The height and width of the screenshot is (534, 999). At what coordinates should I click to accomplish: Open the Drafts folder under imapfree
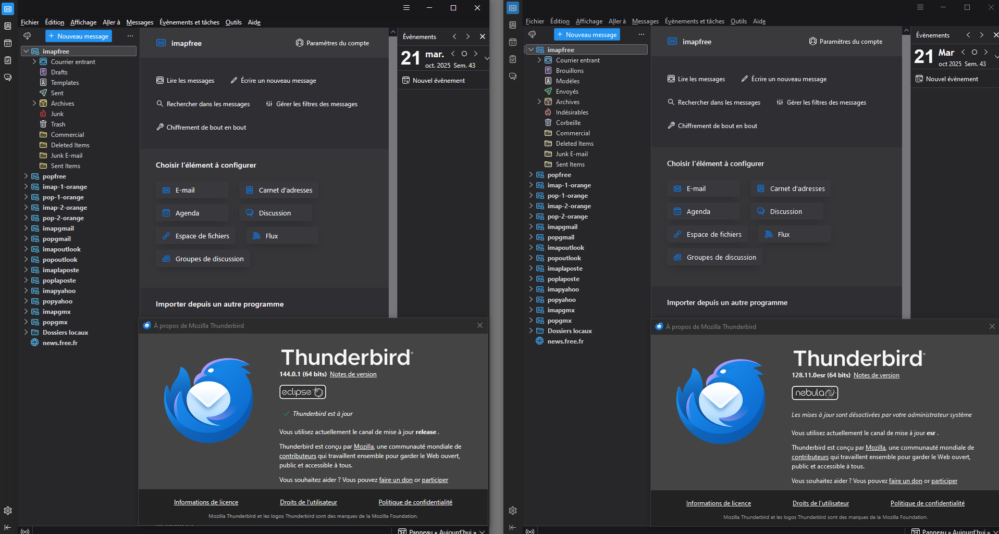point(59,72)
